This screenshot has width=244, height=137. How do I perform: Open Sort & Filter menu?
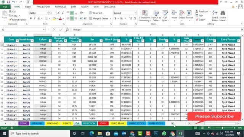[215, 16]
